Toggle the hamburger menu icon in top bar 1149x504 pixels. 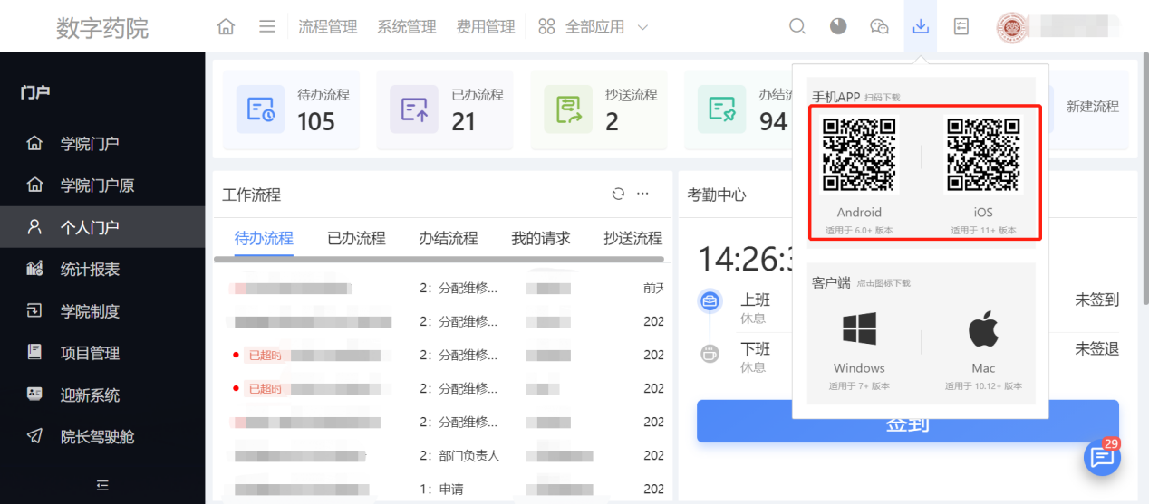pyautogui.click(x=267, y=27)
